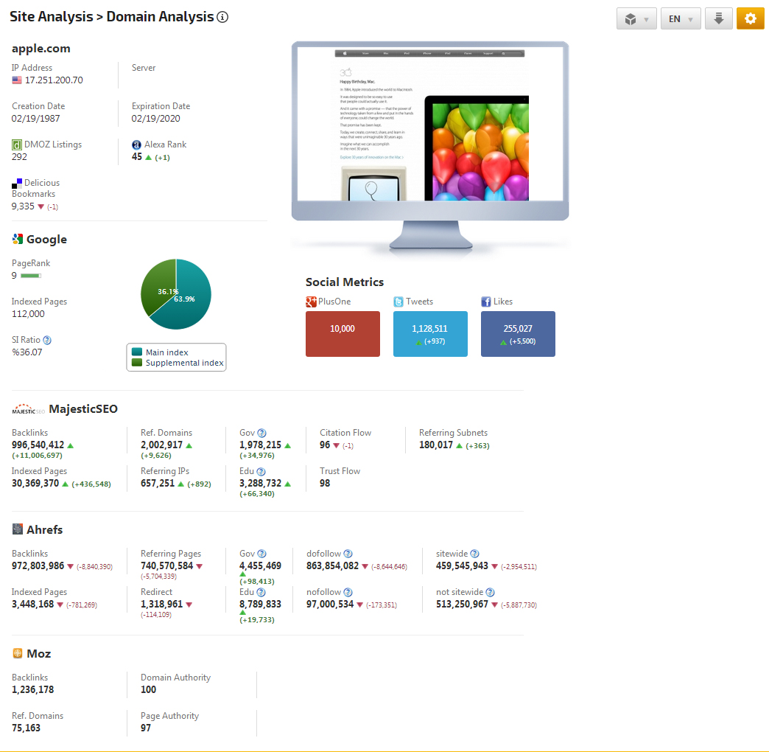Click the Google logo icon
769x752 pixels.
pyautogui.click(x=18, y=239)
